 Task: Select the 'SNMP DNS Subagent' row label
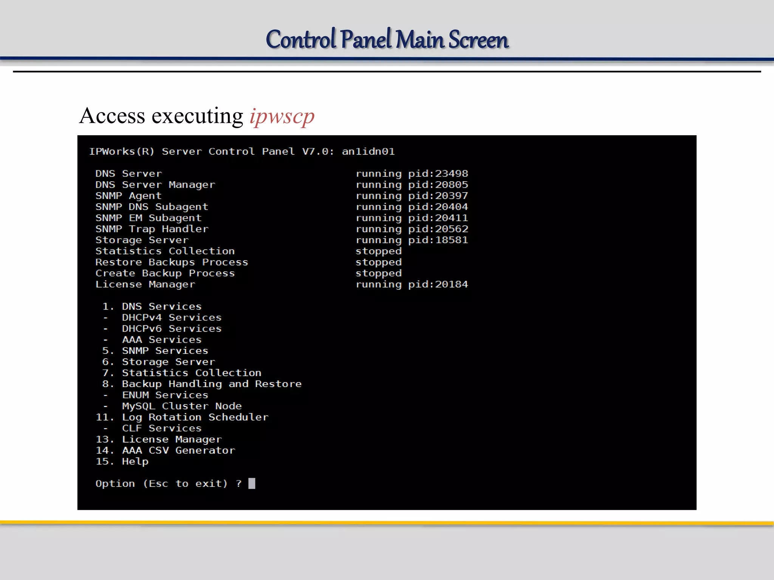(152, 207)
